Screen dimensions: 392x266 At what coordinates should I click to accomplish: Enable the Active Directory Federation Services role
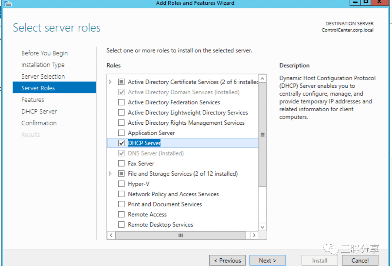point(122,102)
